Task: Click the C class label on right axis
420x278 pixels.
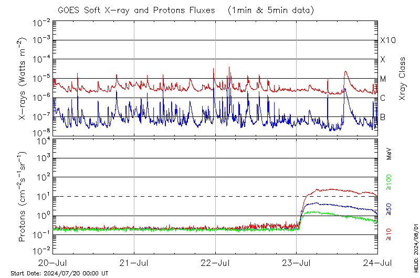Action: [383, 98]
